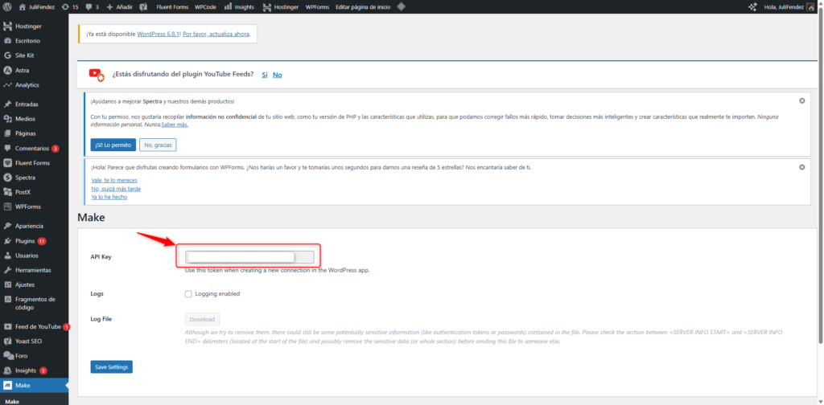Dismiss the WPForms review notice
824x405 pixels.
[802, 167]
